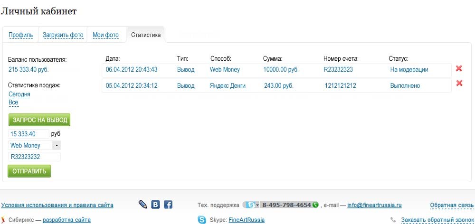Click the Способ column header
Image resolution: width=475 pixels, height=224 pixels.
pyautogui.click(x=220, y=59)
